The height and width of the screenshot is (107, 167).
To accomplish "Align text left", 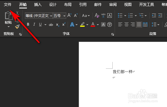I will [x=120, y=24].
